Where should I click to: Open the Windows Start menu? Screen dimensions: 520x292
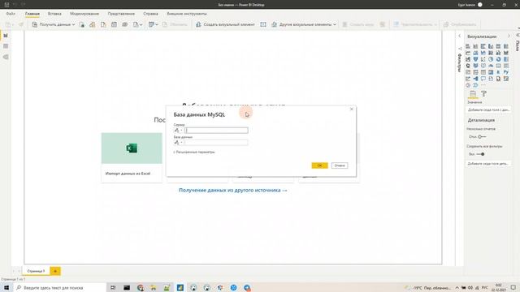6,288
